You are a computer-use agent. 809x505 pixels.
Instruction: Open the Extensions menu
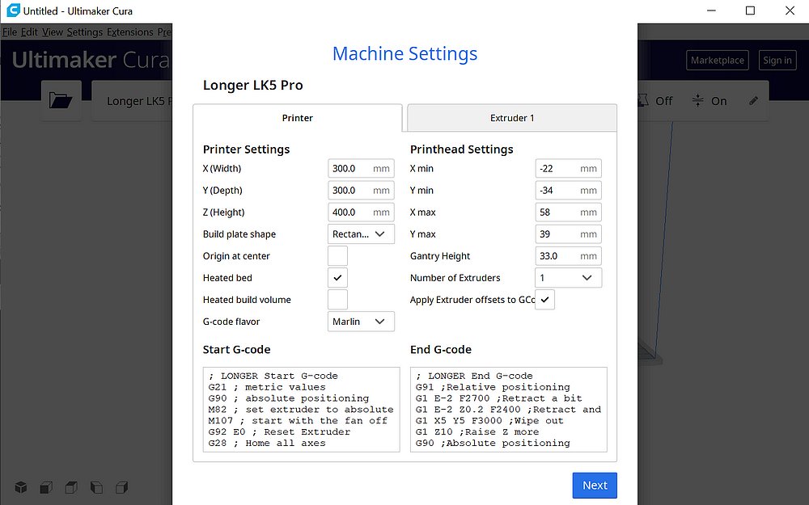point(130,32)
